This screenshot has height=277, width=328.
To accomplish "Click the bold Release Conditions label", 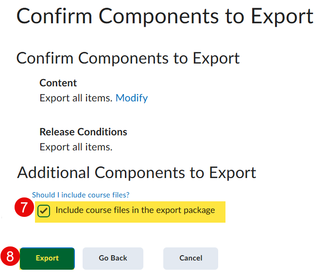I will click(x=83, y=132).
